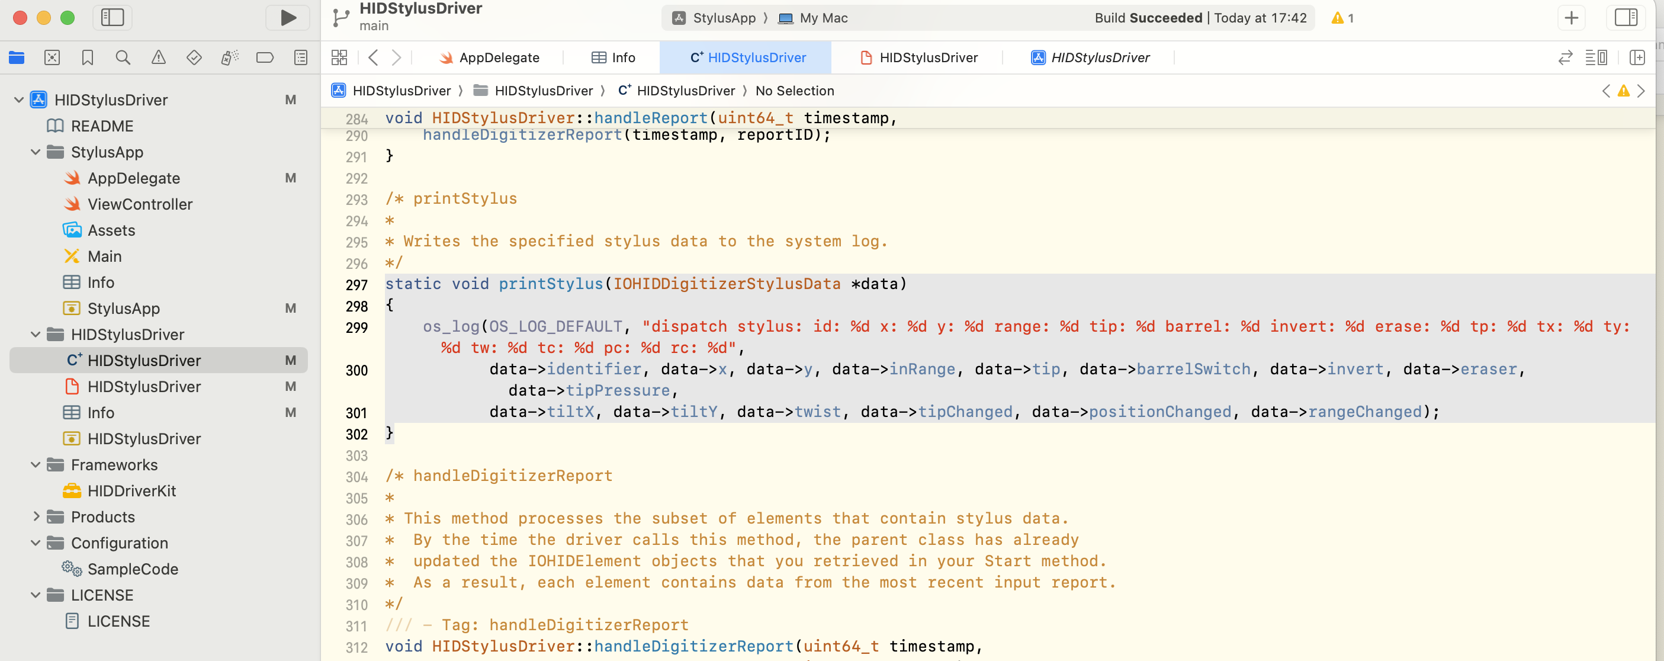Show the Source Control navigator
This screenshot has width=1664, height=661.
coord(52,58)
